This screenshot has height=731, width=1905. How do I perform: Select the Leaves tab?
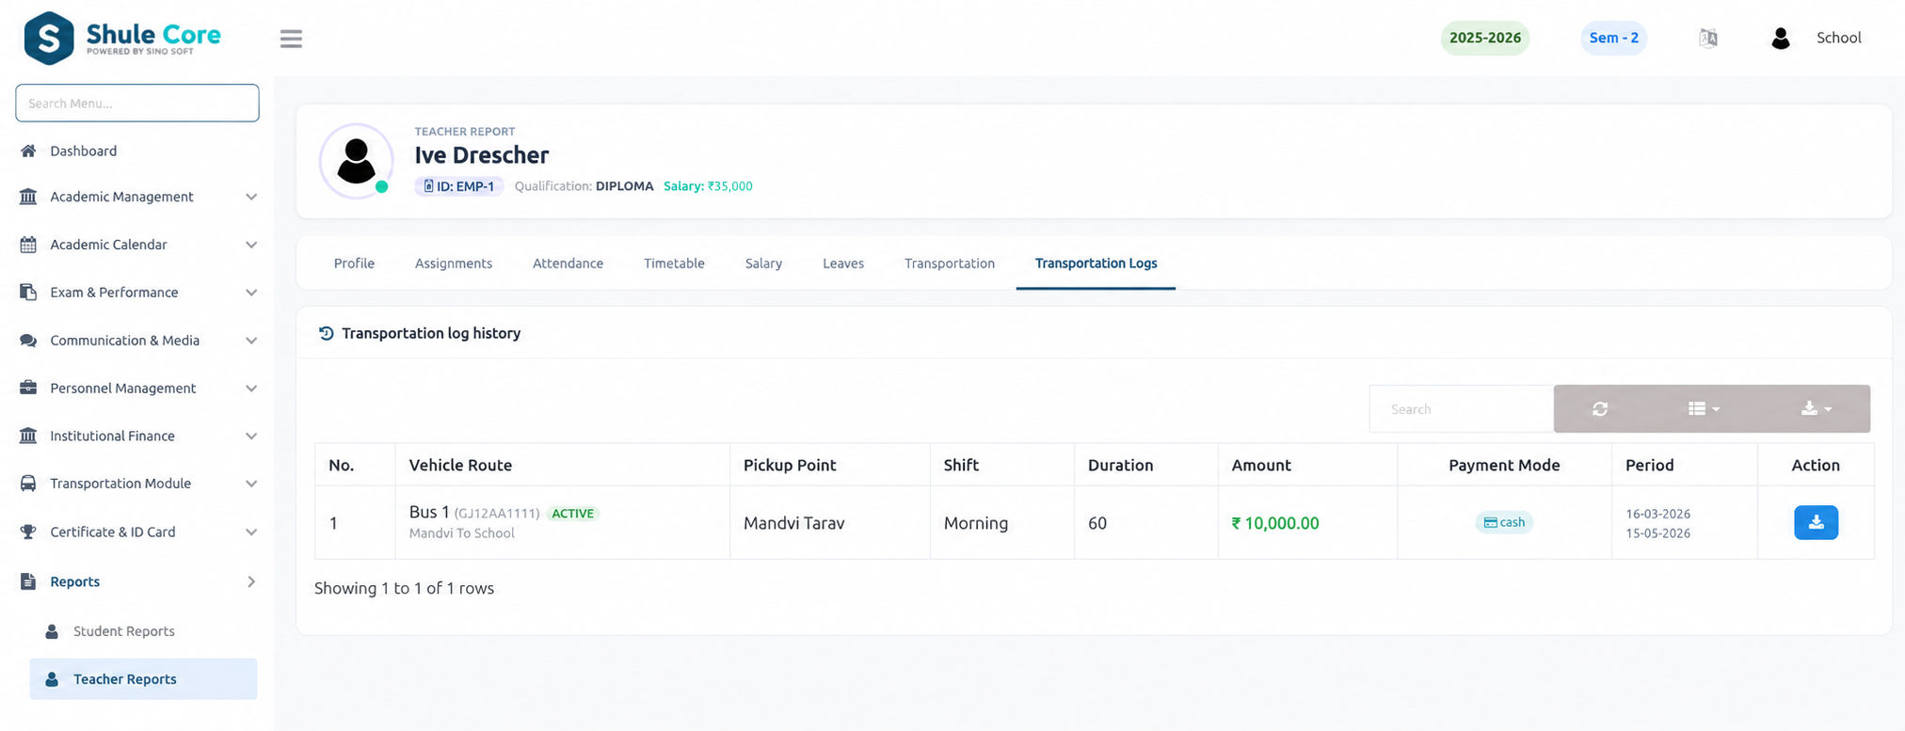(x=843, y=263)
